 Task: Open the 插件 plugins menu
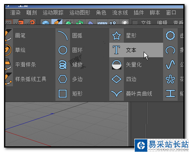[x=139, y=12]
